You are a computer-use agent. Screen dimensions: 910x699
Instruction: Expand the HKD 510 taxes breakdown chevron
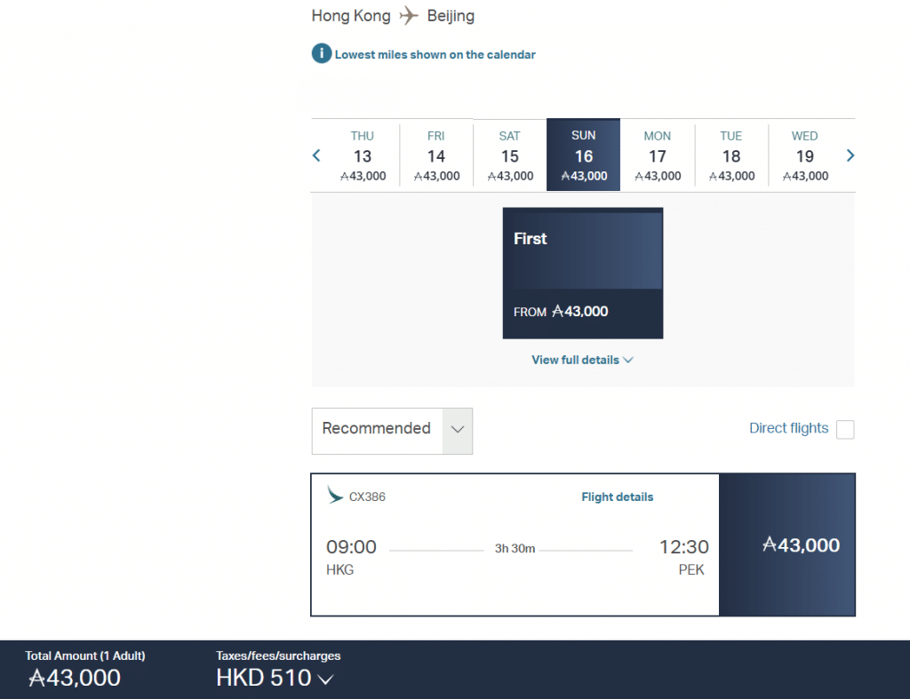point(325,679)
